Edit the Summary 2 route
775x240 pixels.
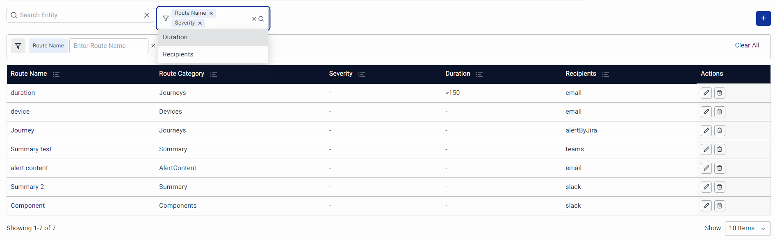706,187
